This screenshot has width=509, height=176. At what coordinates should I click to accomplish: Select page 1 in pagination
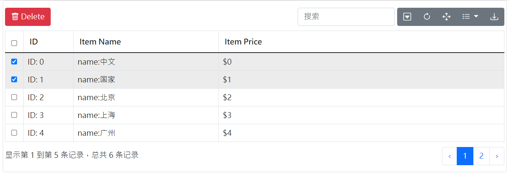pyautogui.click(x=465, y=156)
